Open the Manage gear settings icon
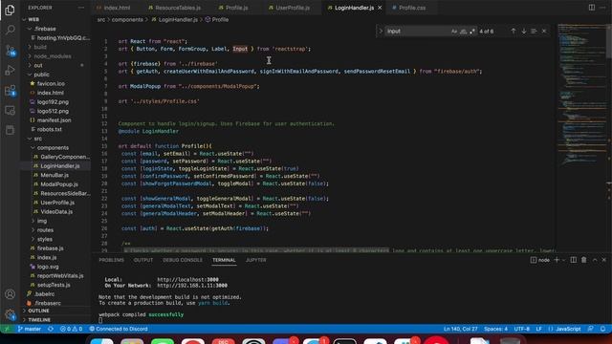612x344 pixels. [11, 314]
